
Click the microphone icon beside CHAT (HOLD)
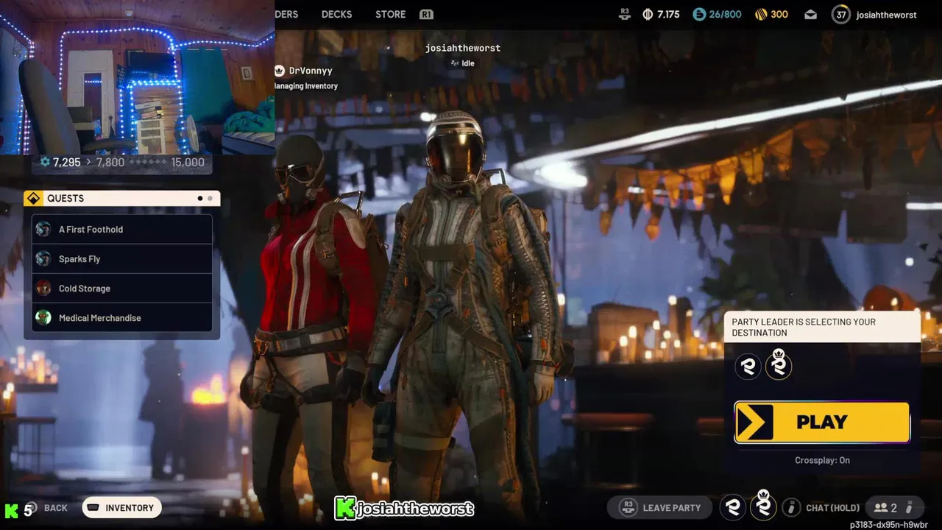click(x=791, y=507)
